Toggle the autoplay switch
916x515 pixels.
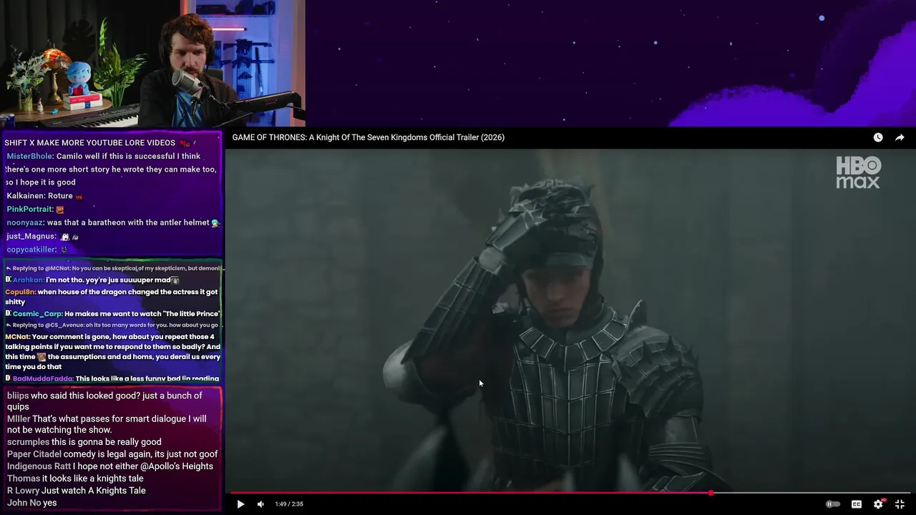pos(833,504)
